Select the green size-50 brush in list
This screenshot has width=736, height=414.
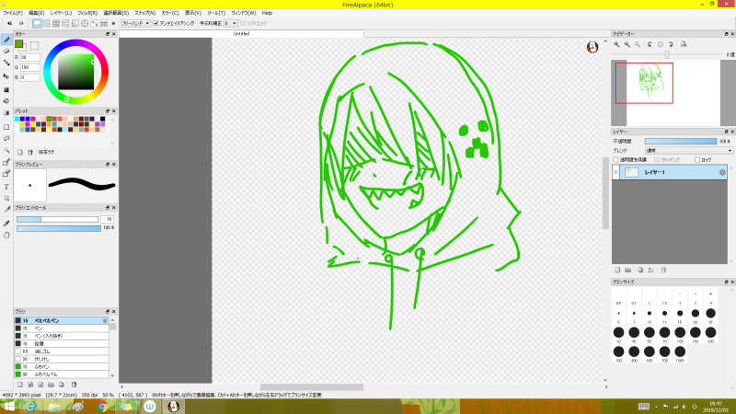pyautogui.click(x=62, y=374)
